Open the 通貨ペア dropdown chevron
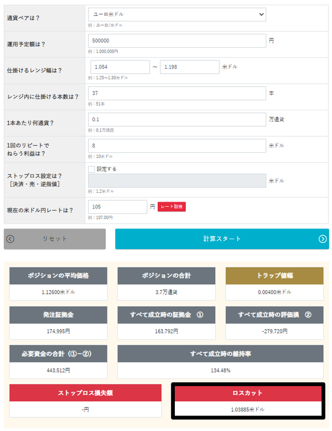 pyautogui.click(x=261, y=14)
